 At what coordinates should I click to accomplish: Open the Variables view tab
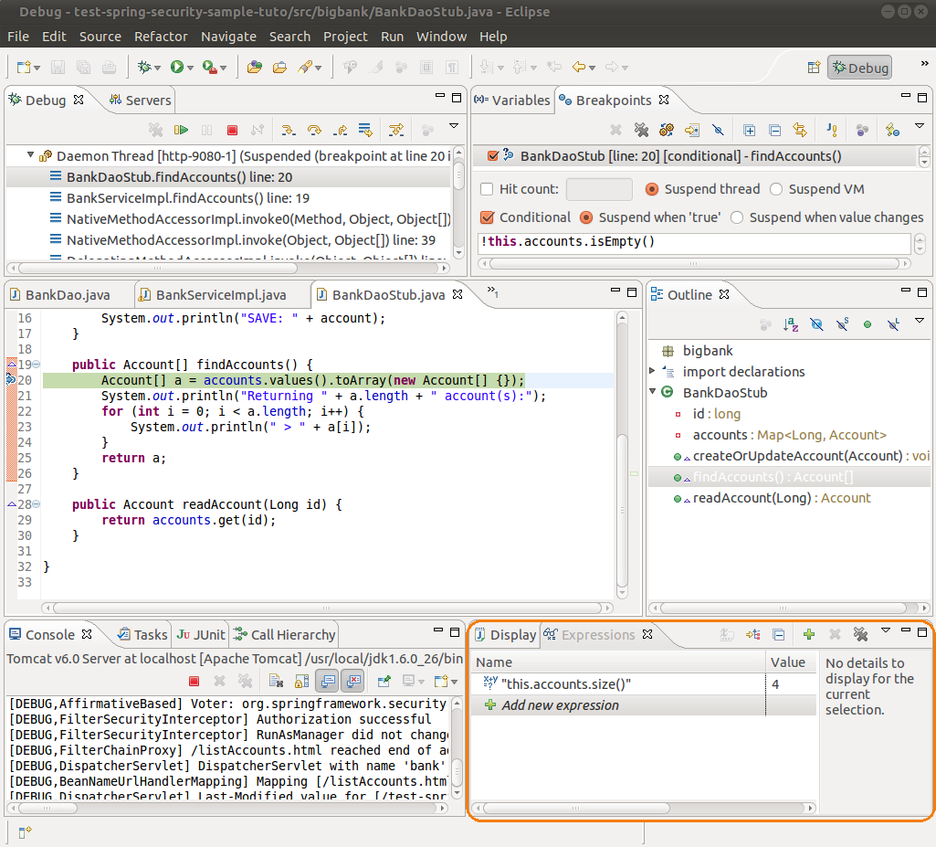512,101
